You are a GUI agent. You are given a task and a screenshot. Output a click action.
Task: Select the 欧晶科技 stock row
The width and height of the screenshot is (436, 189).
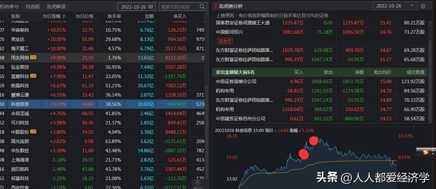[x=103, y=86]
